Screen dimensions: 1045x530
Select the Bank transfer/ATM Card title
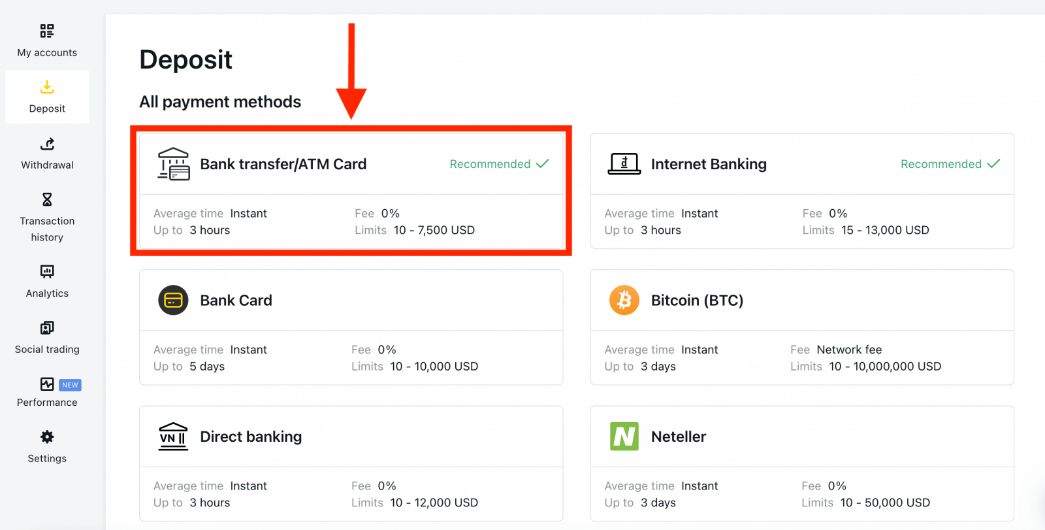tap(283, 164)
